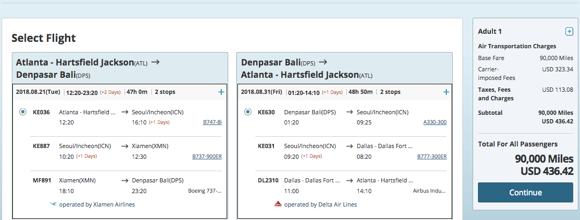This screenshot has height=220, width=580.
Task: Click the Xiamen Airlines logo icon
Action: pos(53,204)
